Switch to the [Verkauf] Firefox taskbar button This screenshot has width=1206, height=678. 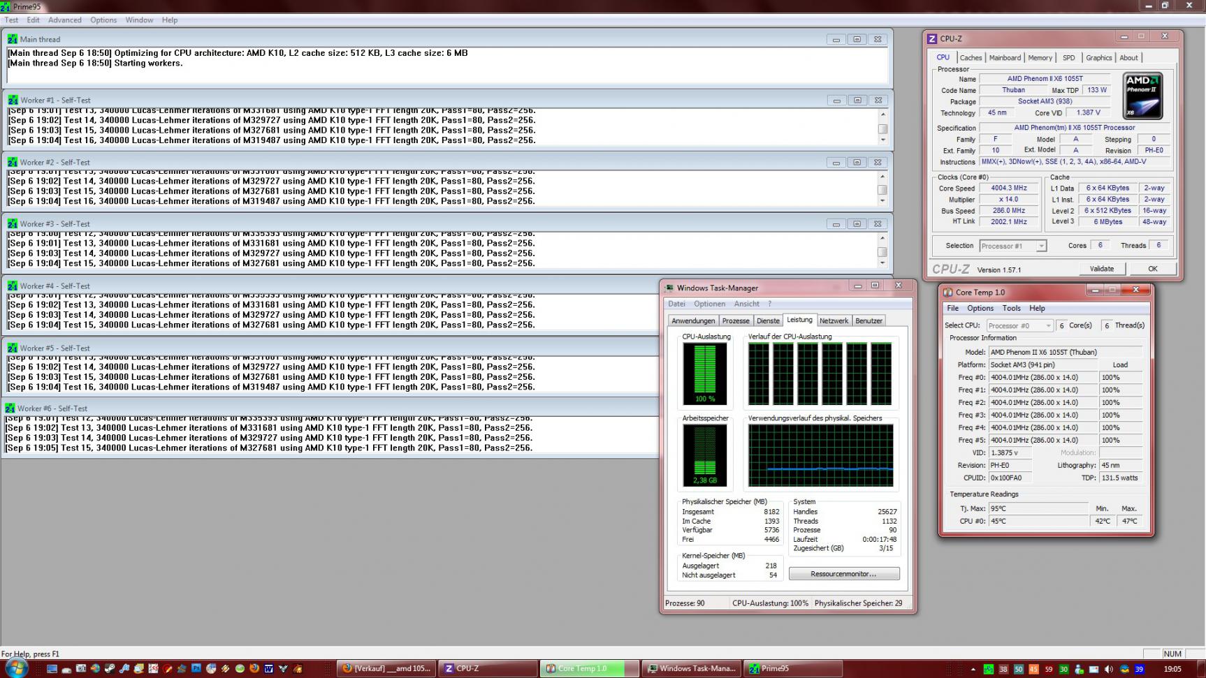(386, 669)
